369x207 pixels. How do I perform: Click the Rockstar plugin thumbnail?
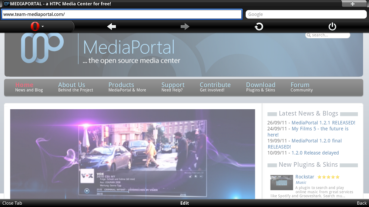point(281,182)
